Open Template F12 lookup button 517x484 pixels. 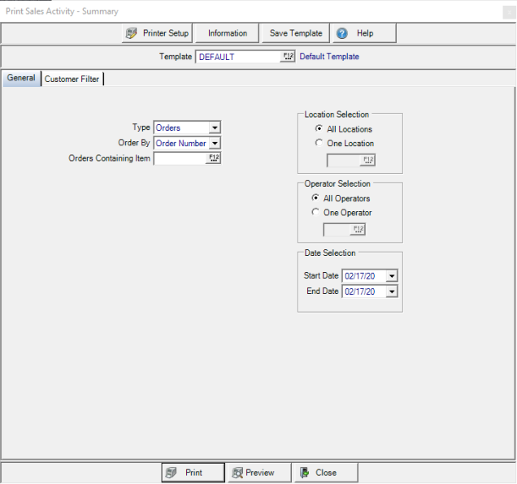coord(288,57)
